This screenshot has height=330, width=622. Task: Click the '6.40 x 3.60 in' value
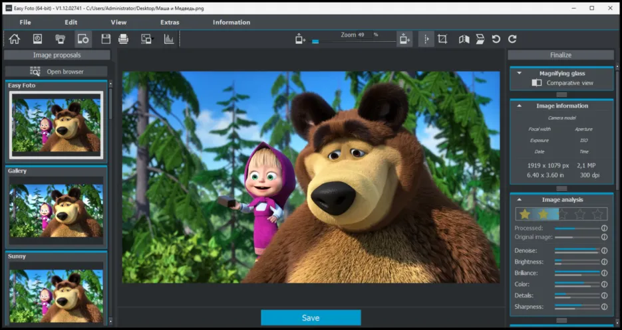point(545,175)
